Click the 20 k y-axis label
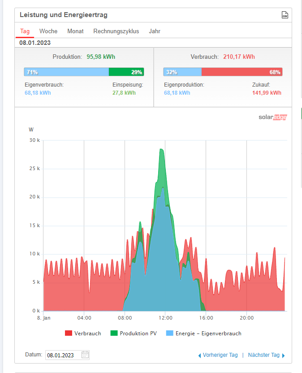 (x=35, y=197)
